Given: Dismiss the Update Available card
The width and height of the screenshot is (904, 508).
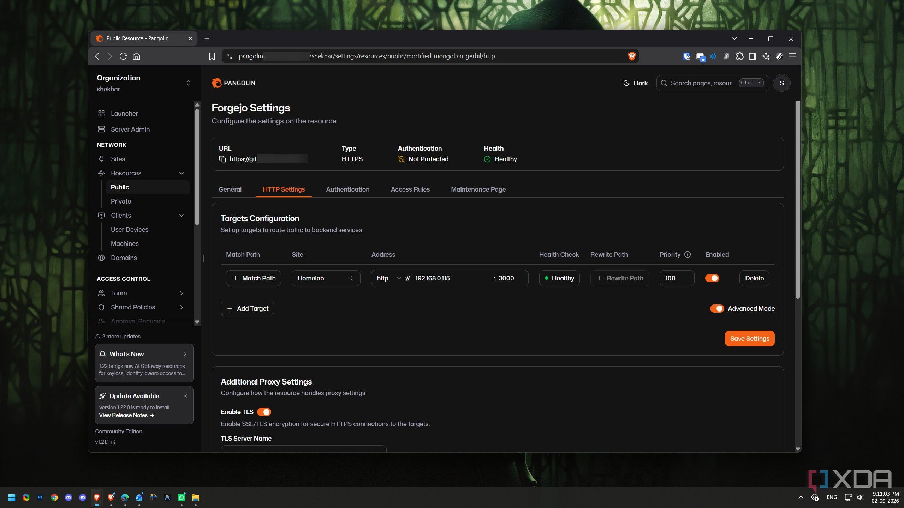Looking at the screenshot, I should click(x=185, y=396).
